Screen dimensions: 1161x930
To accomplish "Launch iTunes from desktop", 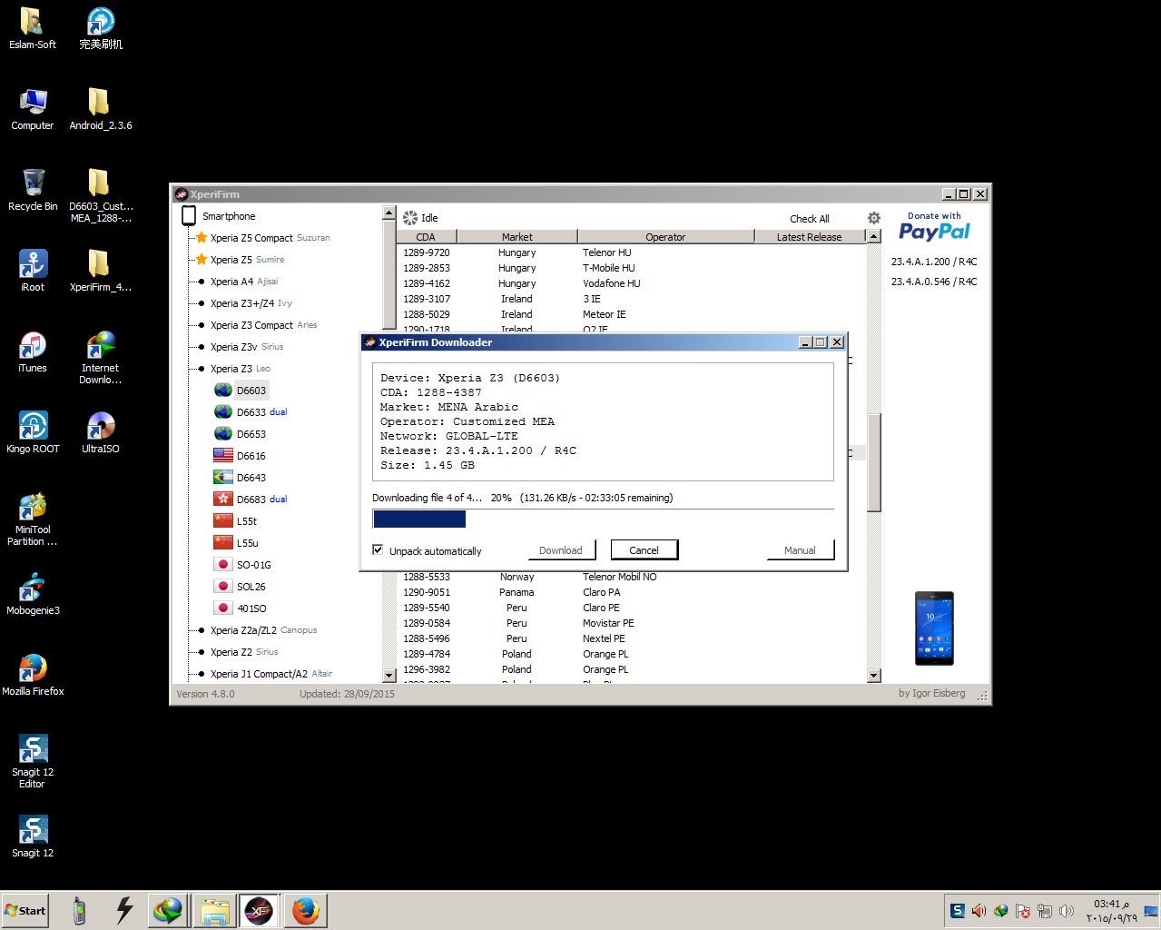I will click(33, 351).
